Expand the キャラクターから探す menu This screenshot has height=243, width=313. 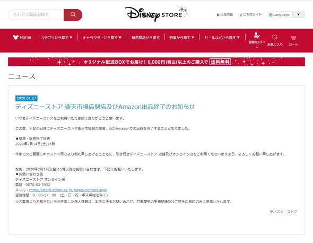[x=102, y=38]
